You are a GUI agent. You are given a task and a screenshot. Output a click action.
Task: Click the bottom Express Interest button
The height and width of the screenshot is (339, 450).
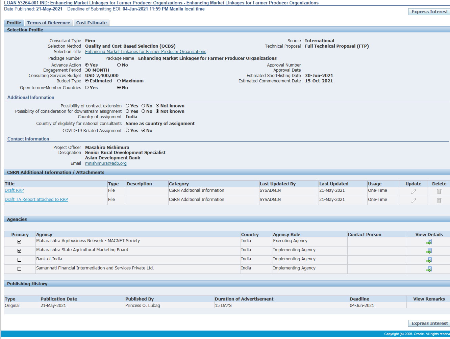click(x=429, y=323)
